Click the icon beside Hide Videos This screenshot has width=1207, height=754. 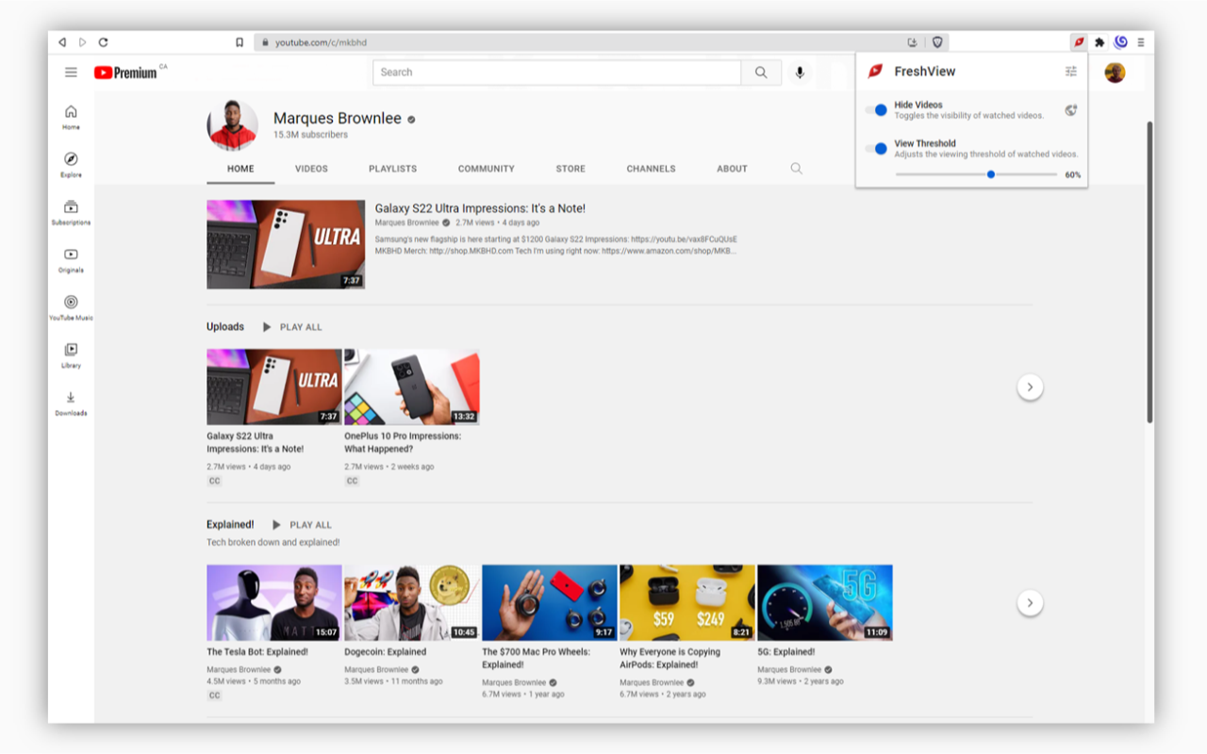[x=1070, y=110]
